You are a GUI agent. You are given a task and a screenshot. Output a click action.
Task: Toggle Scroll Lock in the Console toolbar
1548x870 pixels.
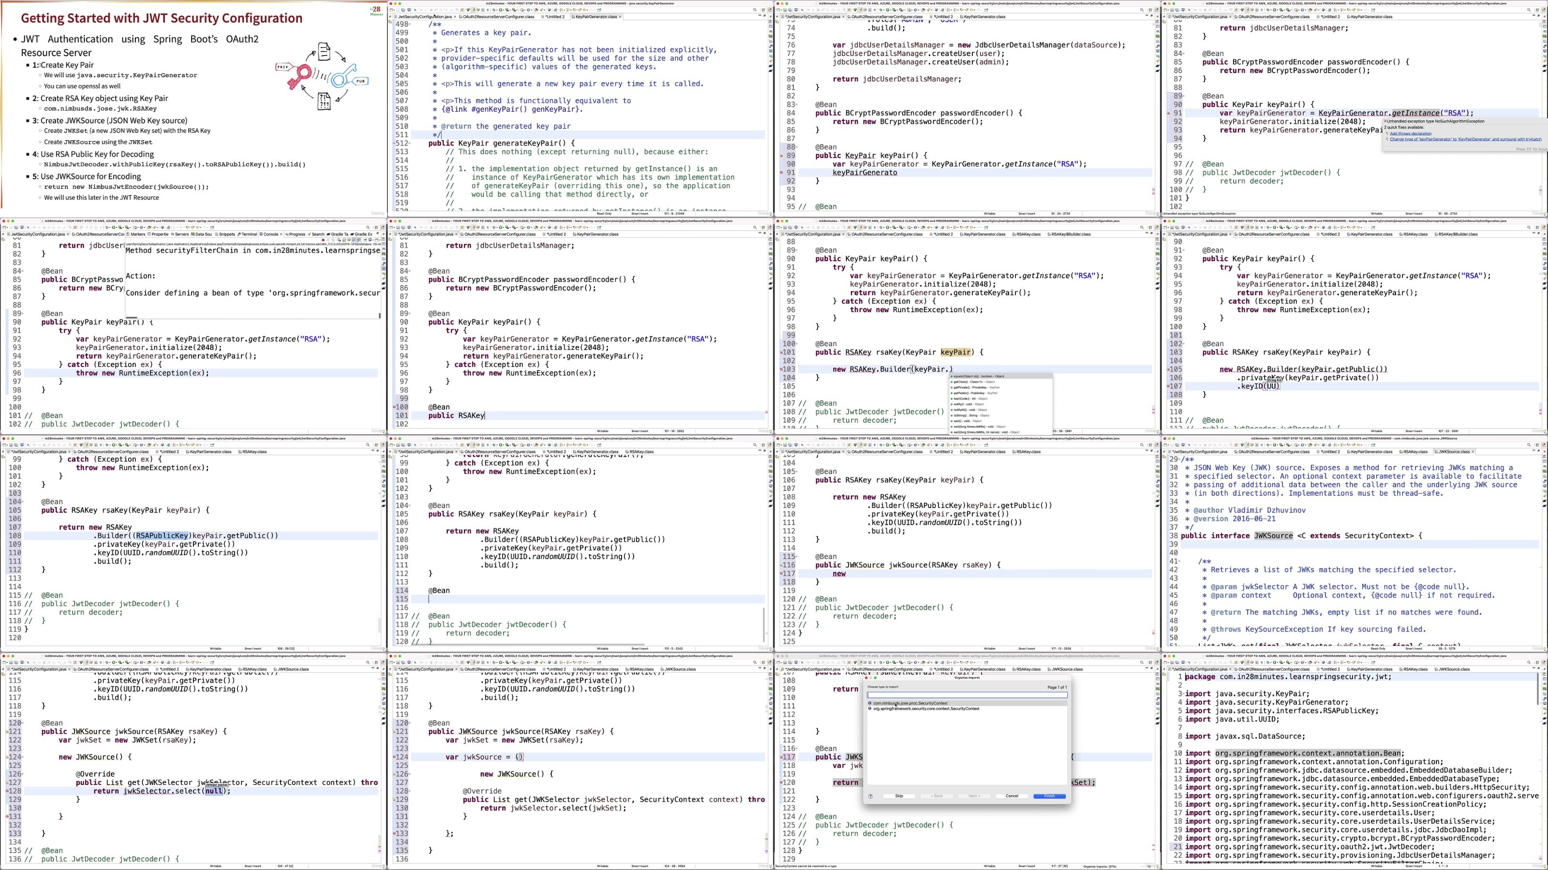(344, 240)
